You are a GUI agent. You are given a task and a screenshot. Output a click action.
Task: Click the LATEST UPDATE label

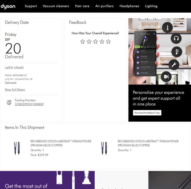click(x=14, y=68)
